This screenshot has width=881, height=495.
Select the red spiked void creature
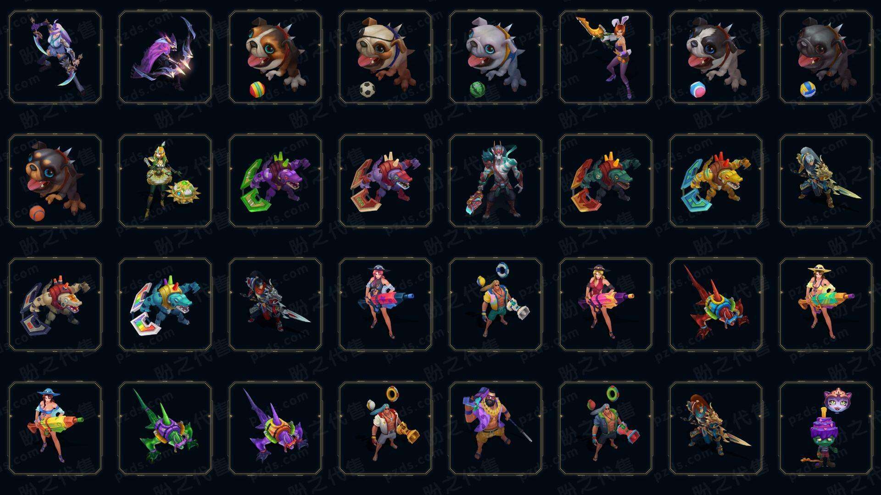point(716,304)
